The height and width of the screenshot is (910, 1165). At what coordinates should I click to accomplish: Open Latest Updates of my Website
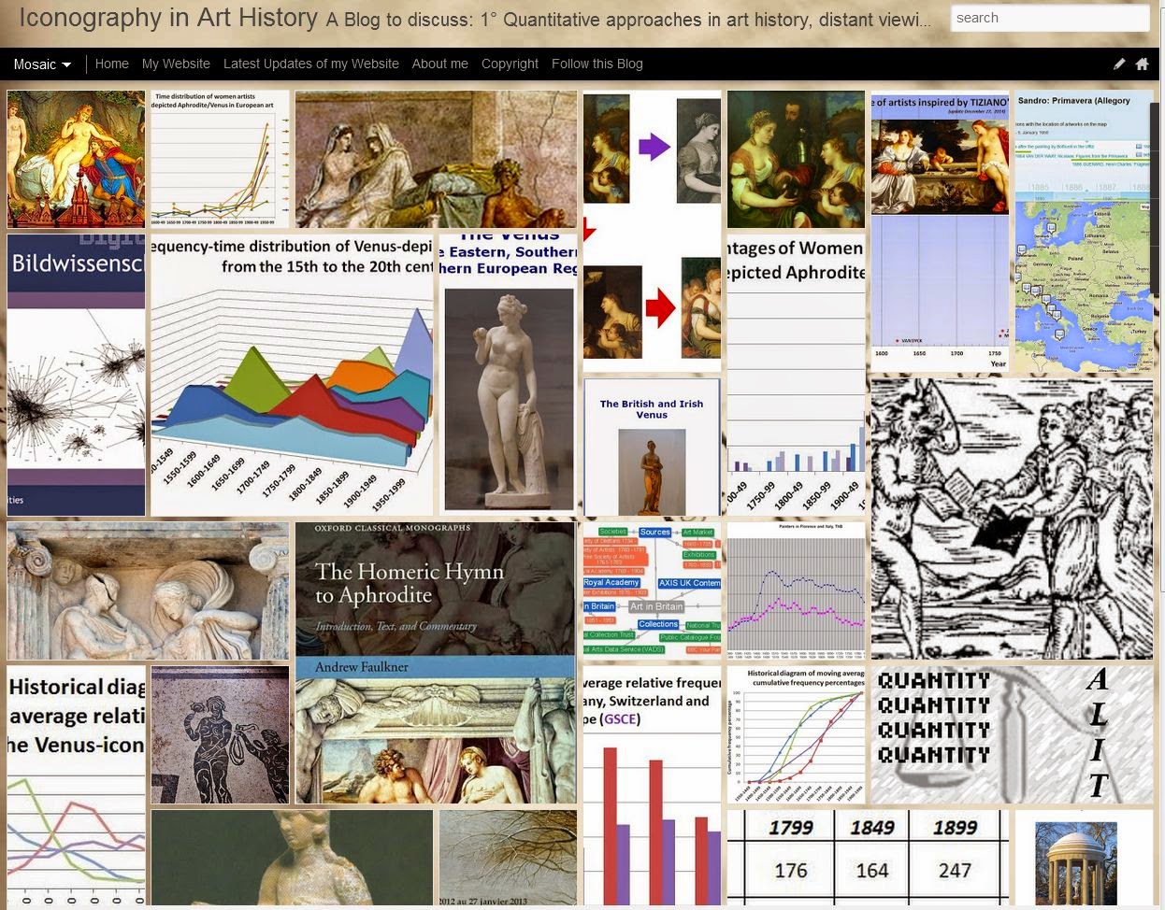310,64
